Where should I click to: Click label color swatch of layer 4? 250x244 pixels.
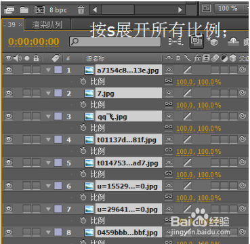coord(58,140)
